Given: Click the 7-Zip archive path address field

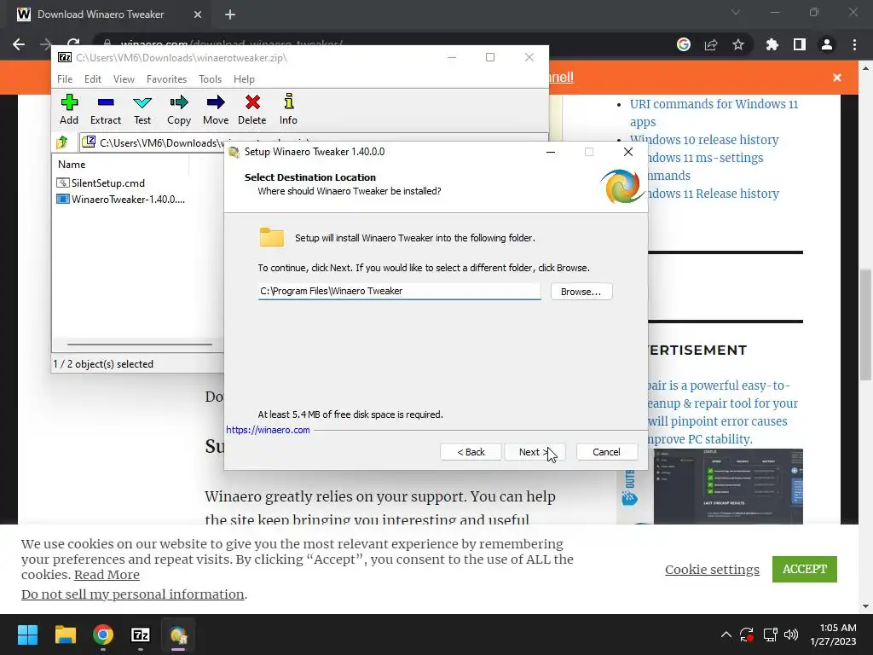Looking at the screenshot, I should coord(314,142).
